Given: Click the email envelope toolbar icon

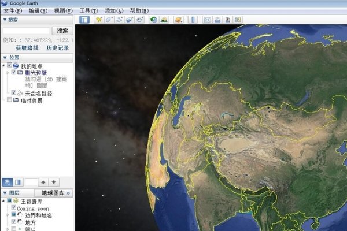Looking at the screenshot, I should [208, 20].
